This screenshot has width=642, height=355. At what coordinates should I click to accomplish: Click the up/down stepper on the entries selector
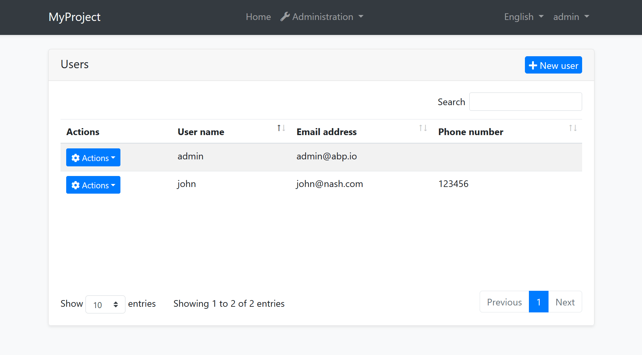click(116, 304)
